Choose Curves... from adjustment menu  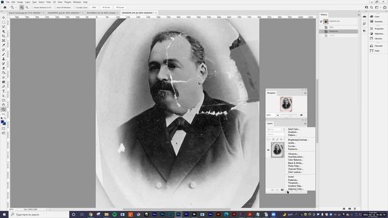(292, 146)
